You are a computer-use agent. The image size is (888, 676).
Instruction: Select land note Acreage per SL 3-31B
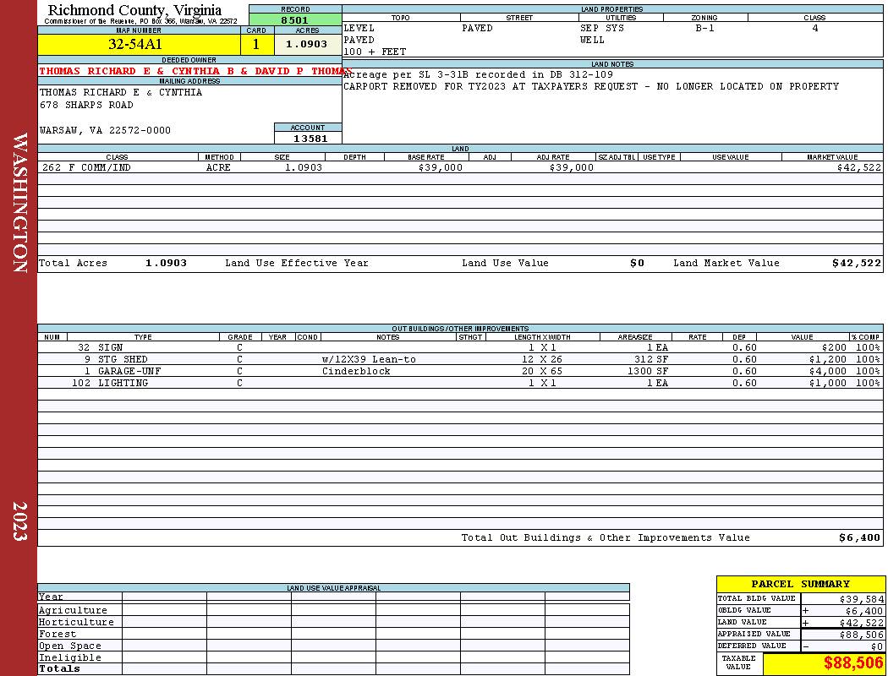click(x=478, y=74)
